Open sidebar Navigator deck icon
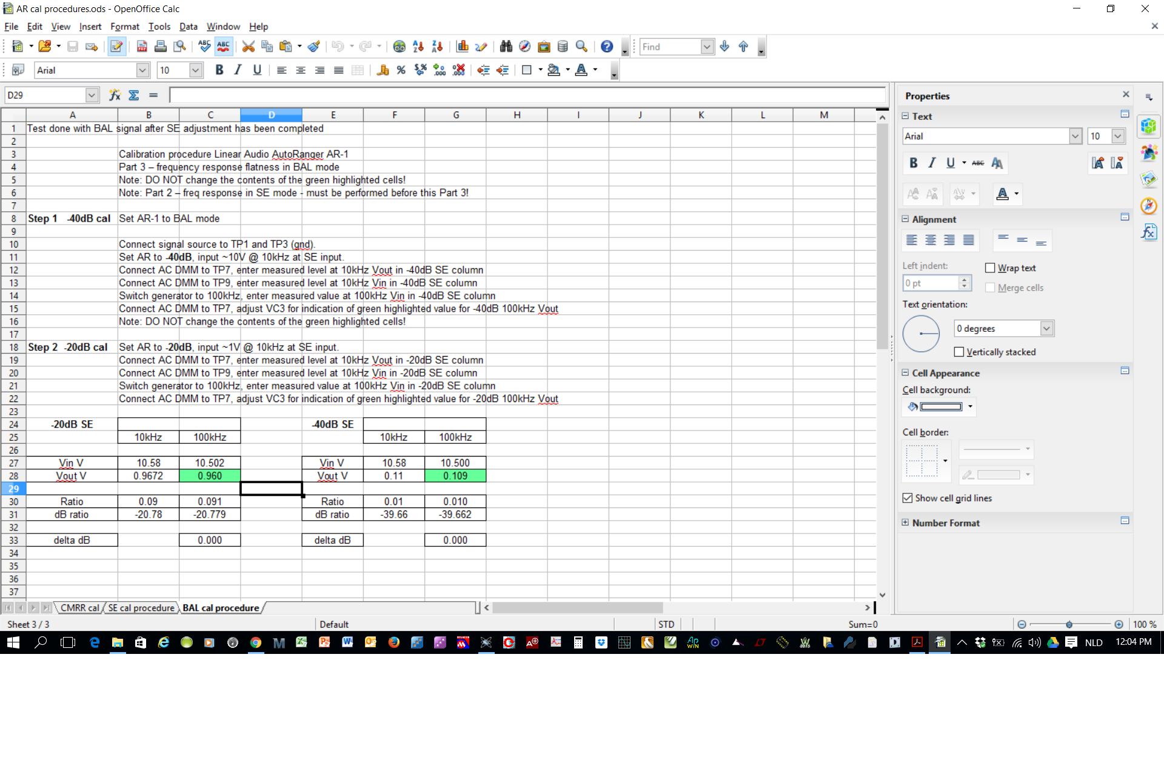Image resolution: width=1164 pixels, height=772 pixels. click(x=1149, y=206)
